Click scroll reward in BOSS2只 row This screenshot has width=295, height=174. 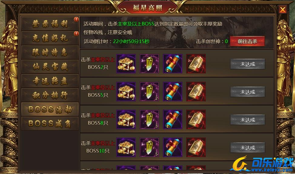(x=173, y=64)
